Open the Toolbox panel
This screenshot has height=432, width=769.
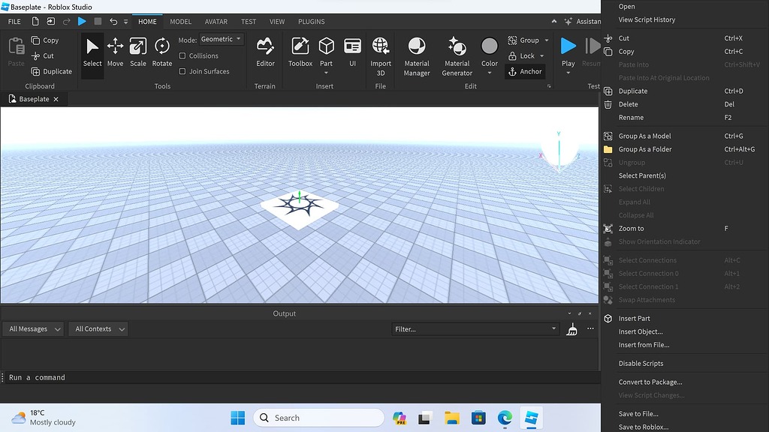[x=300, y=52]
